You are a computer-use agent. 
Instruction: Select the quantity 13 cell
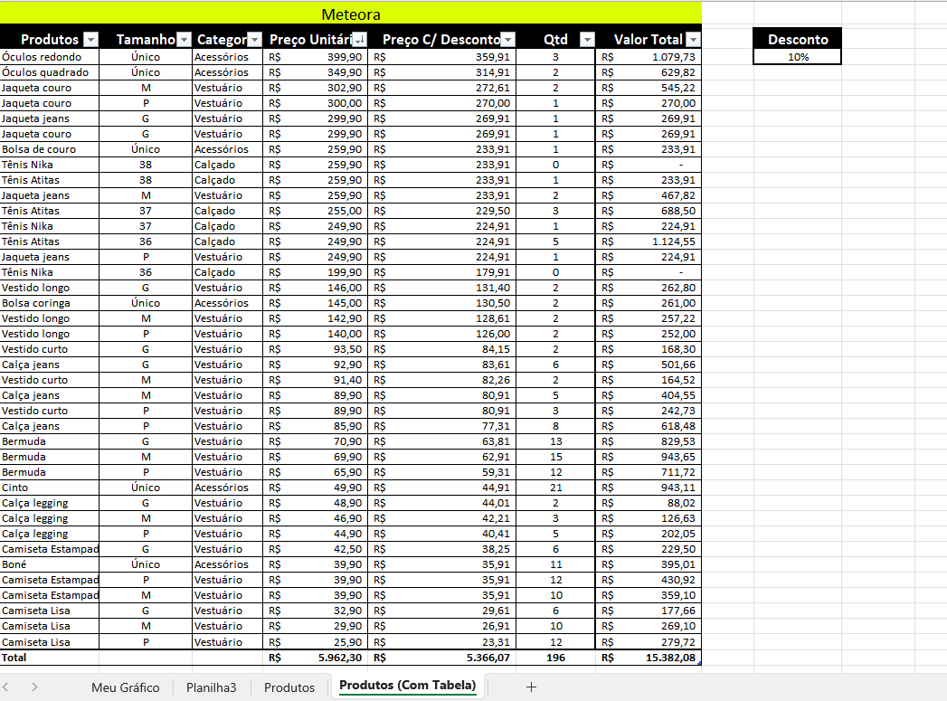555,441
